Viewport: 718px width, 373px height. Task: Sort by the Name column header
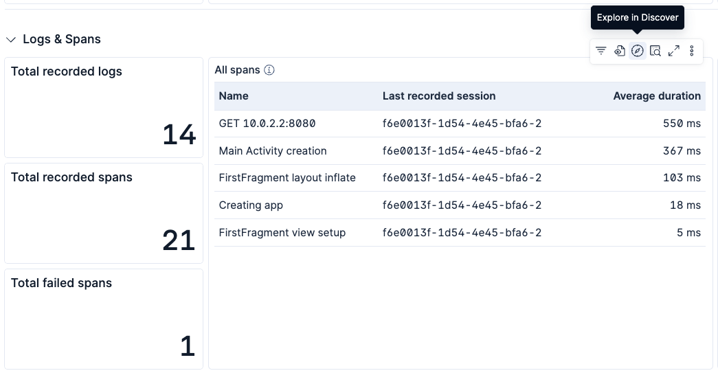234,96
